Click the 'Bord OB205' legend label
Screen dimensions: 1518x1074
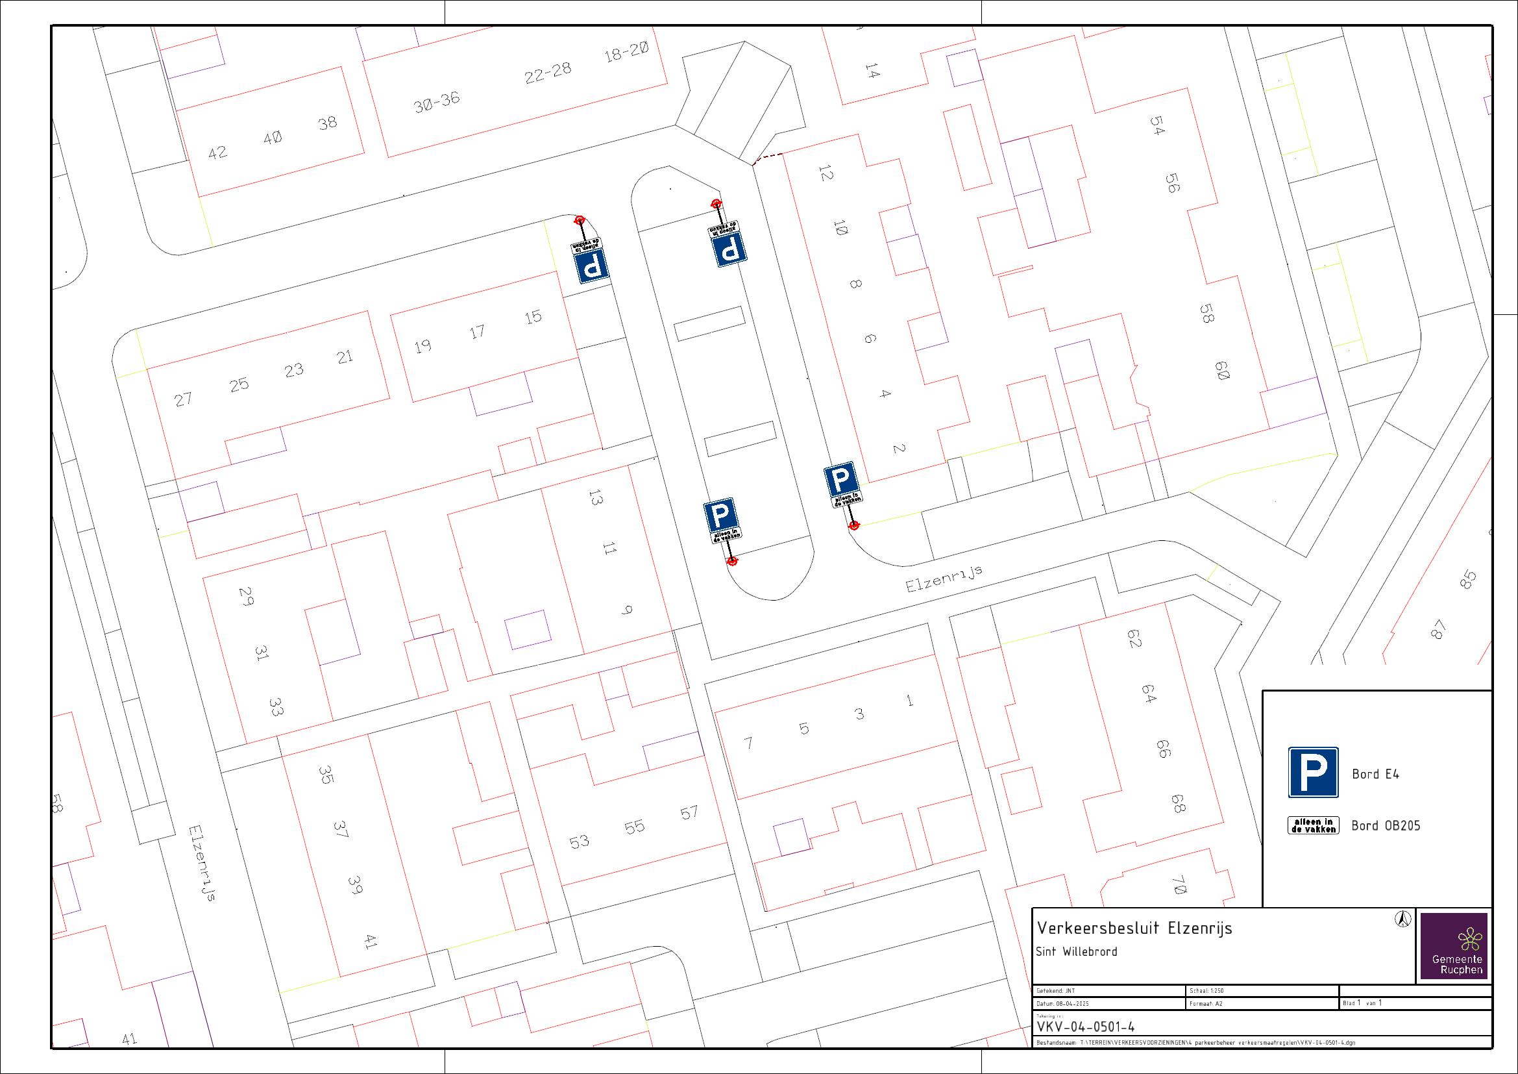coord(1386,825)
